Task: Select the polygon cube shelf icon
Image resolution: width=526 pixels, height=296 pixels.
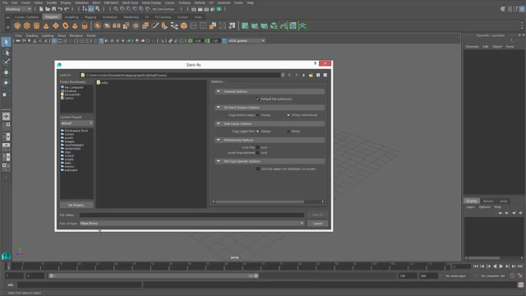Action: [x=27, y=25]
